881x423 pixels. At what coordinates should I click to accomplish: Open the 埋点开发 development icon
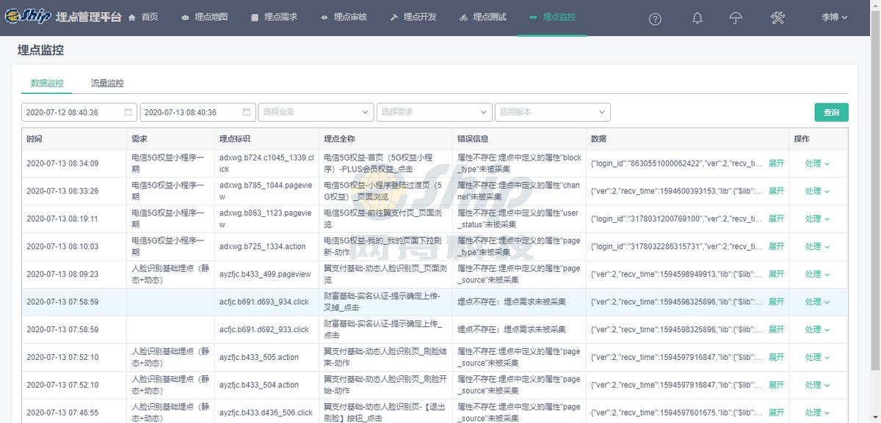tap(394, 17)
